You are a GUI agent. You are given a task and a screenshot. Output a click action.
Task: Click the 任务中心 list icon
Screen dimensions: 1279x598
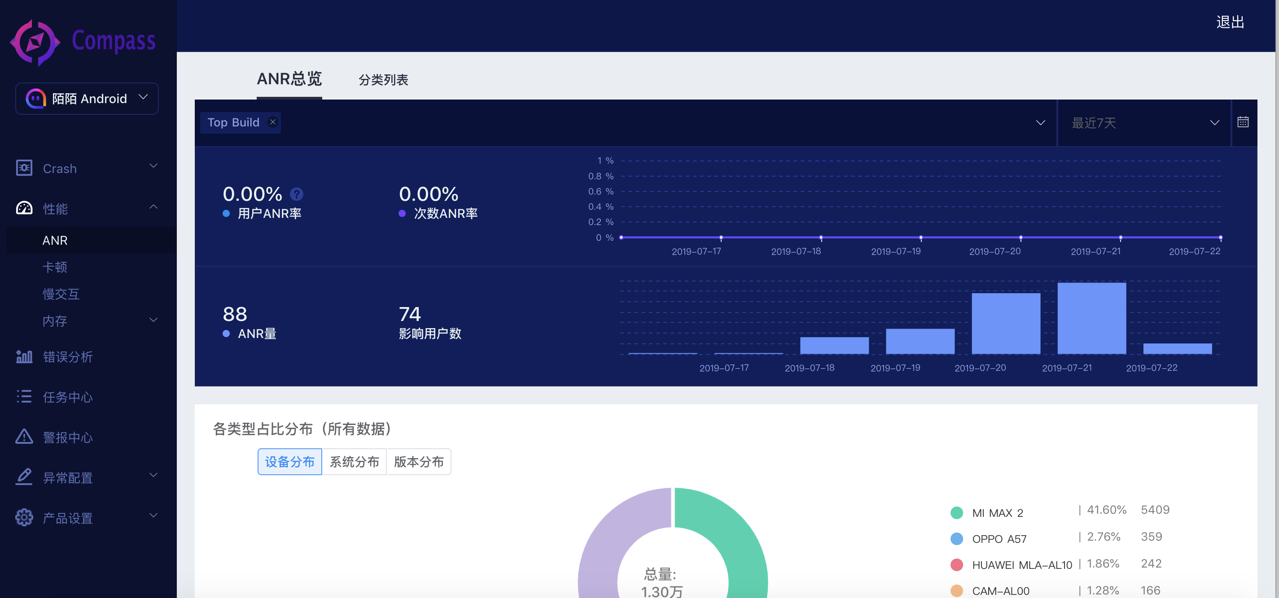[x=24, y=397]
